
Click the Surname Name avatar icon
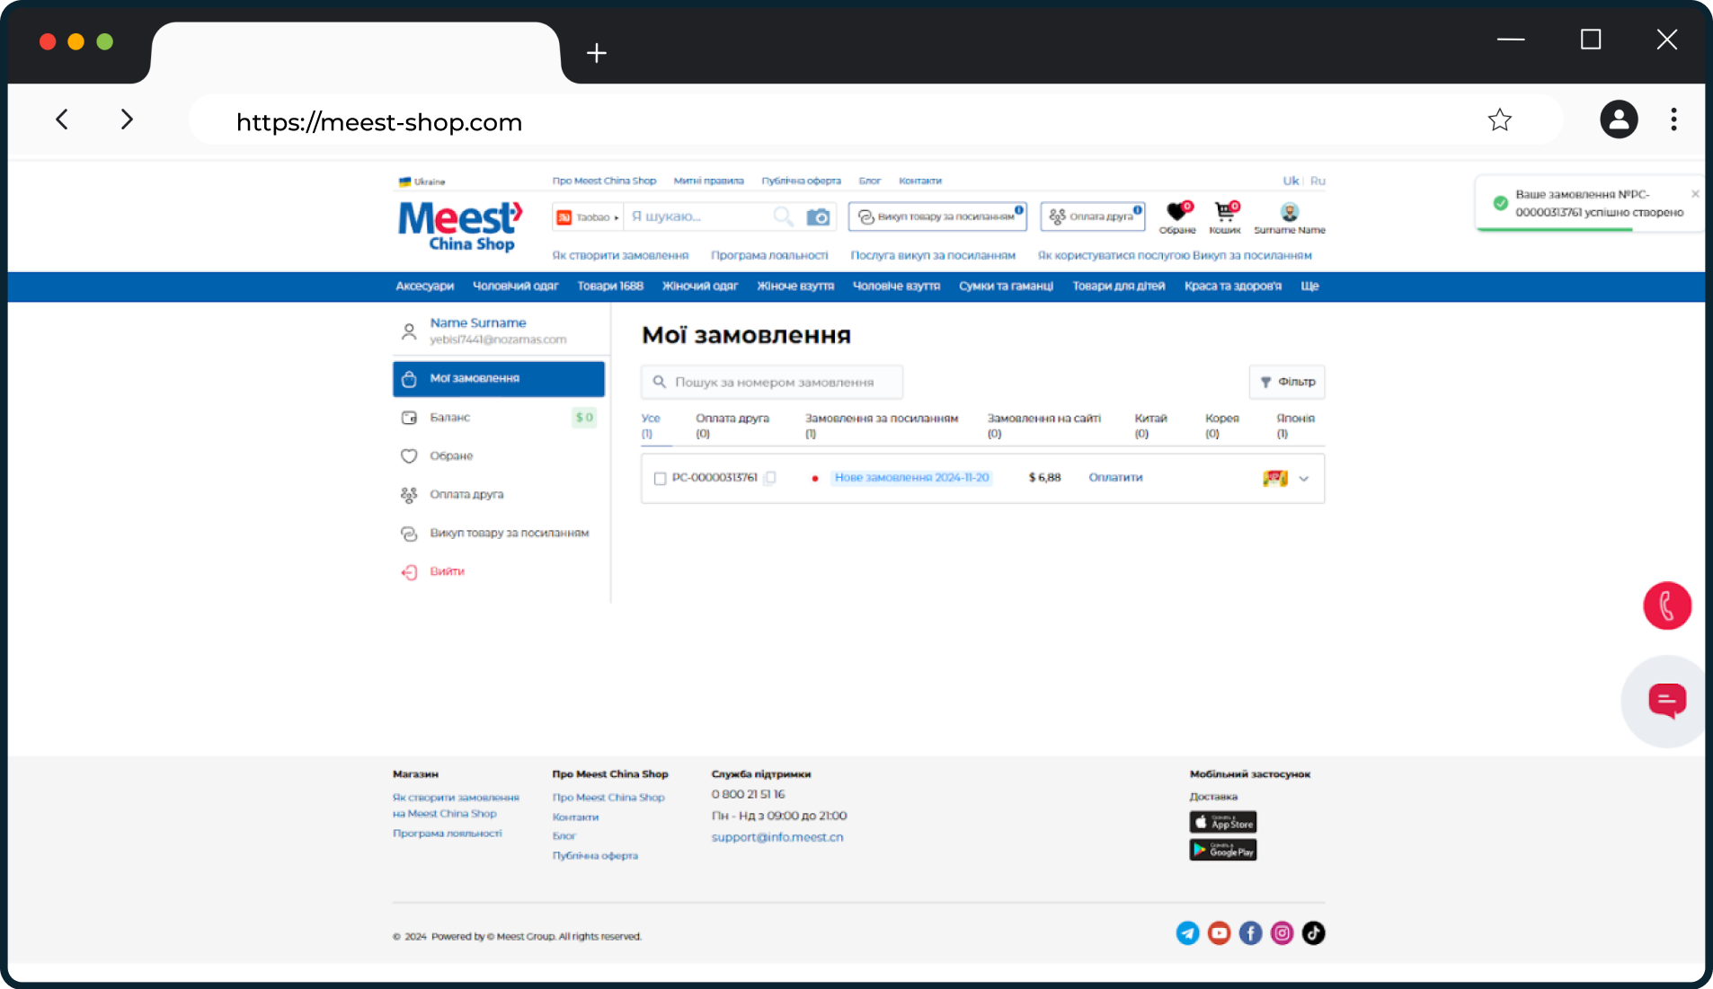click(1290, 213)
